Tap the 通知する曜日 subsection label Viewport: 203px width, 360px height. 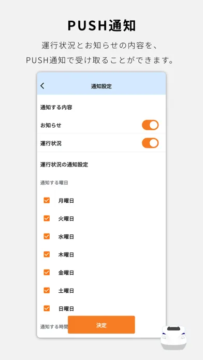(x=54, y=183)
